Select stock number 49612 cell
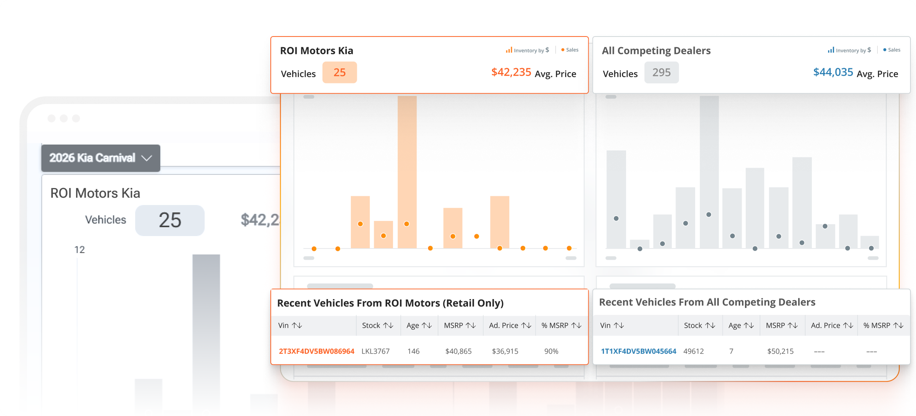The width and height of the screenshot is (916, 416). (x=694, y=351)
